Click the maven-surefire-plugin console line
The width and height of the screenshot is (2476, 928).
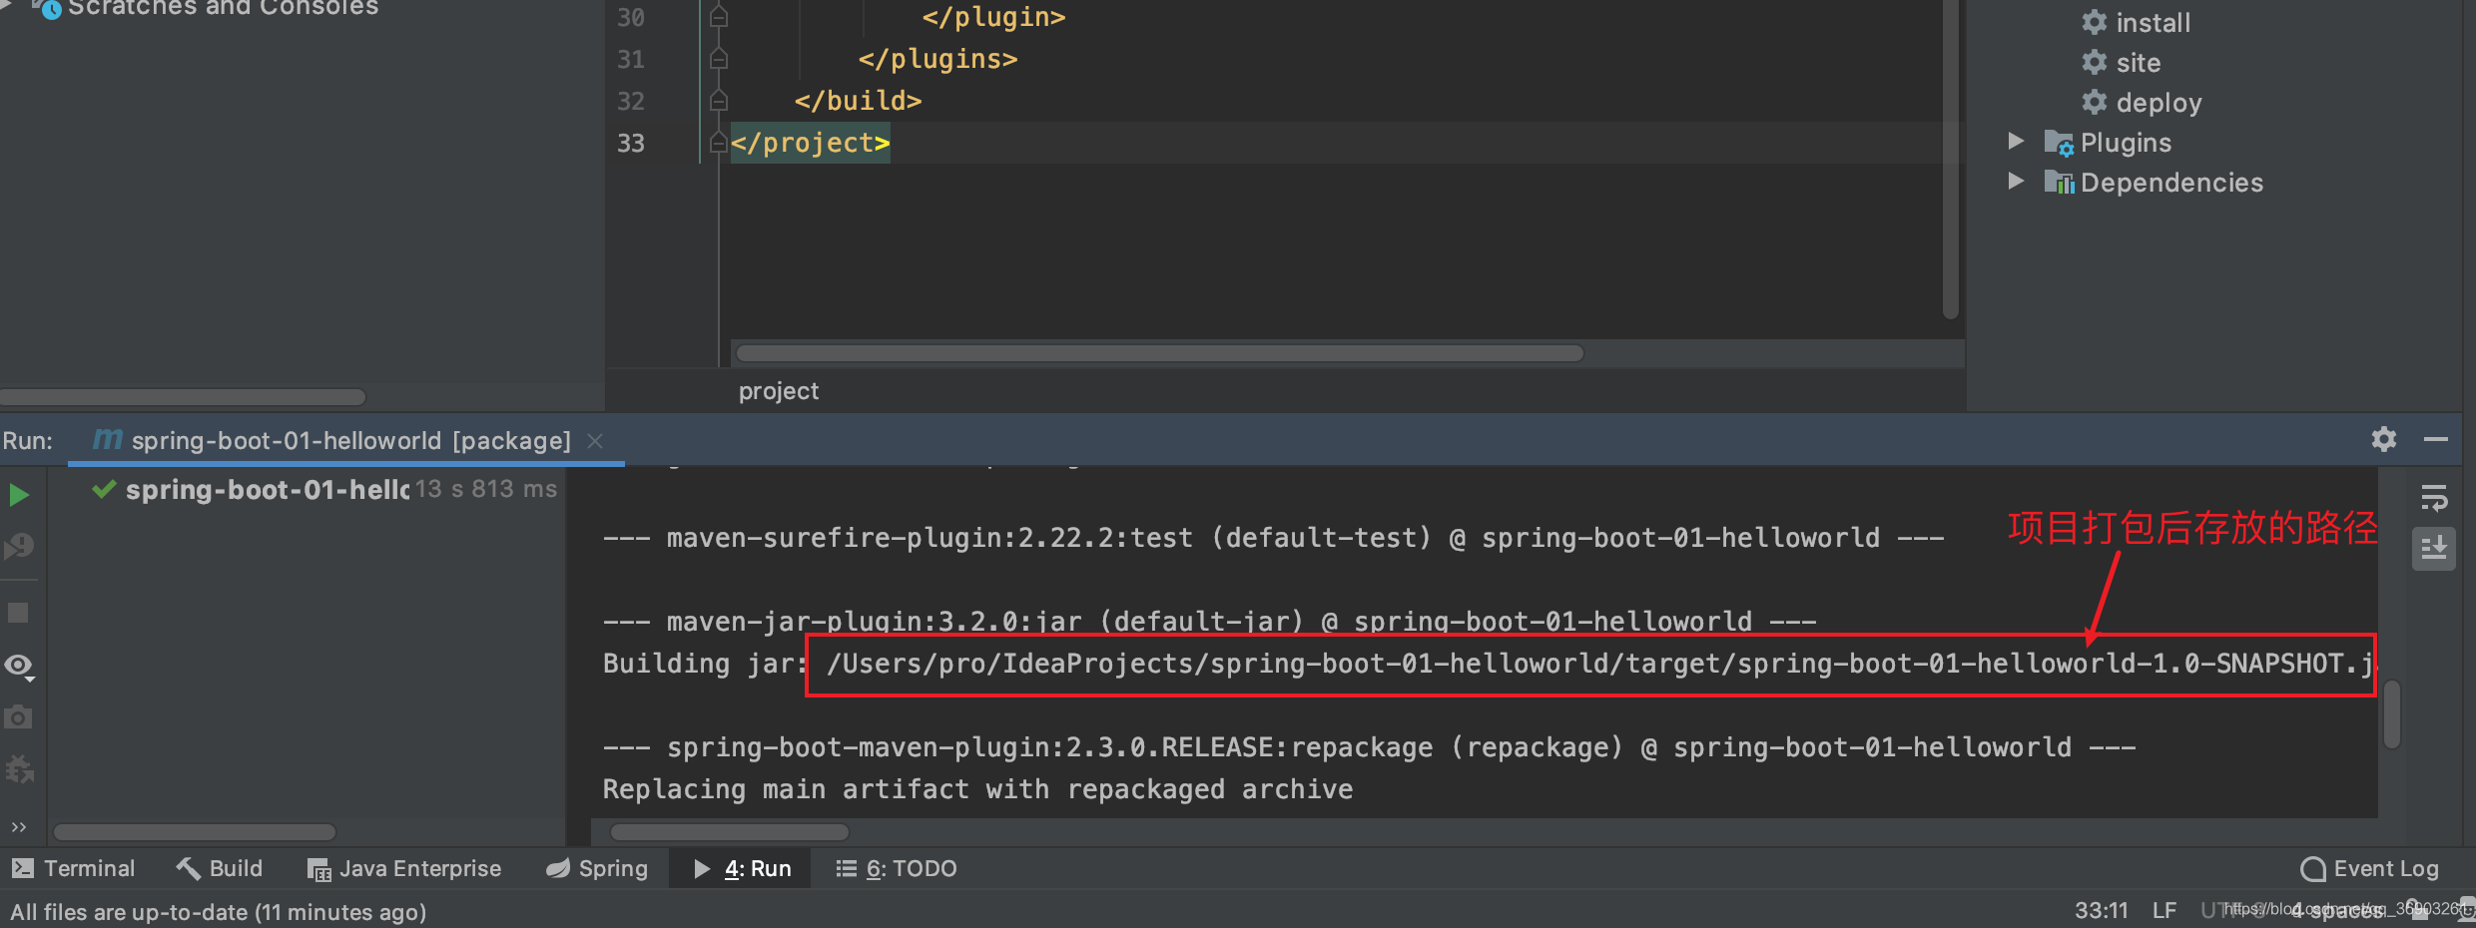pyautogui.click(x=1273, y=538)
